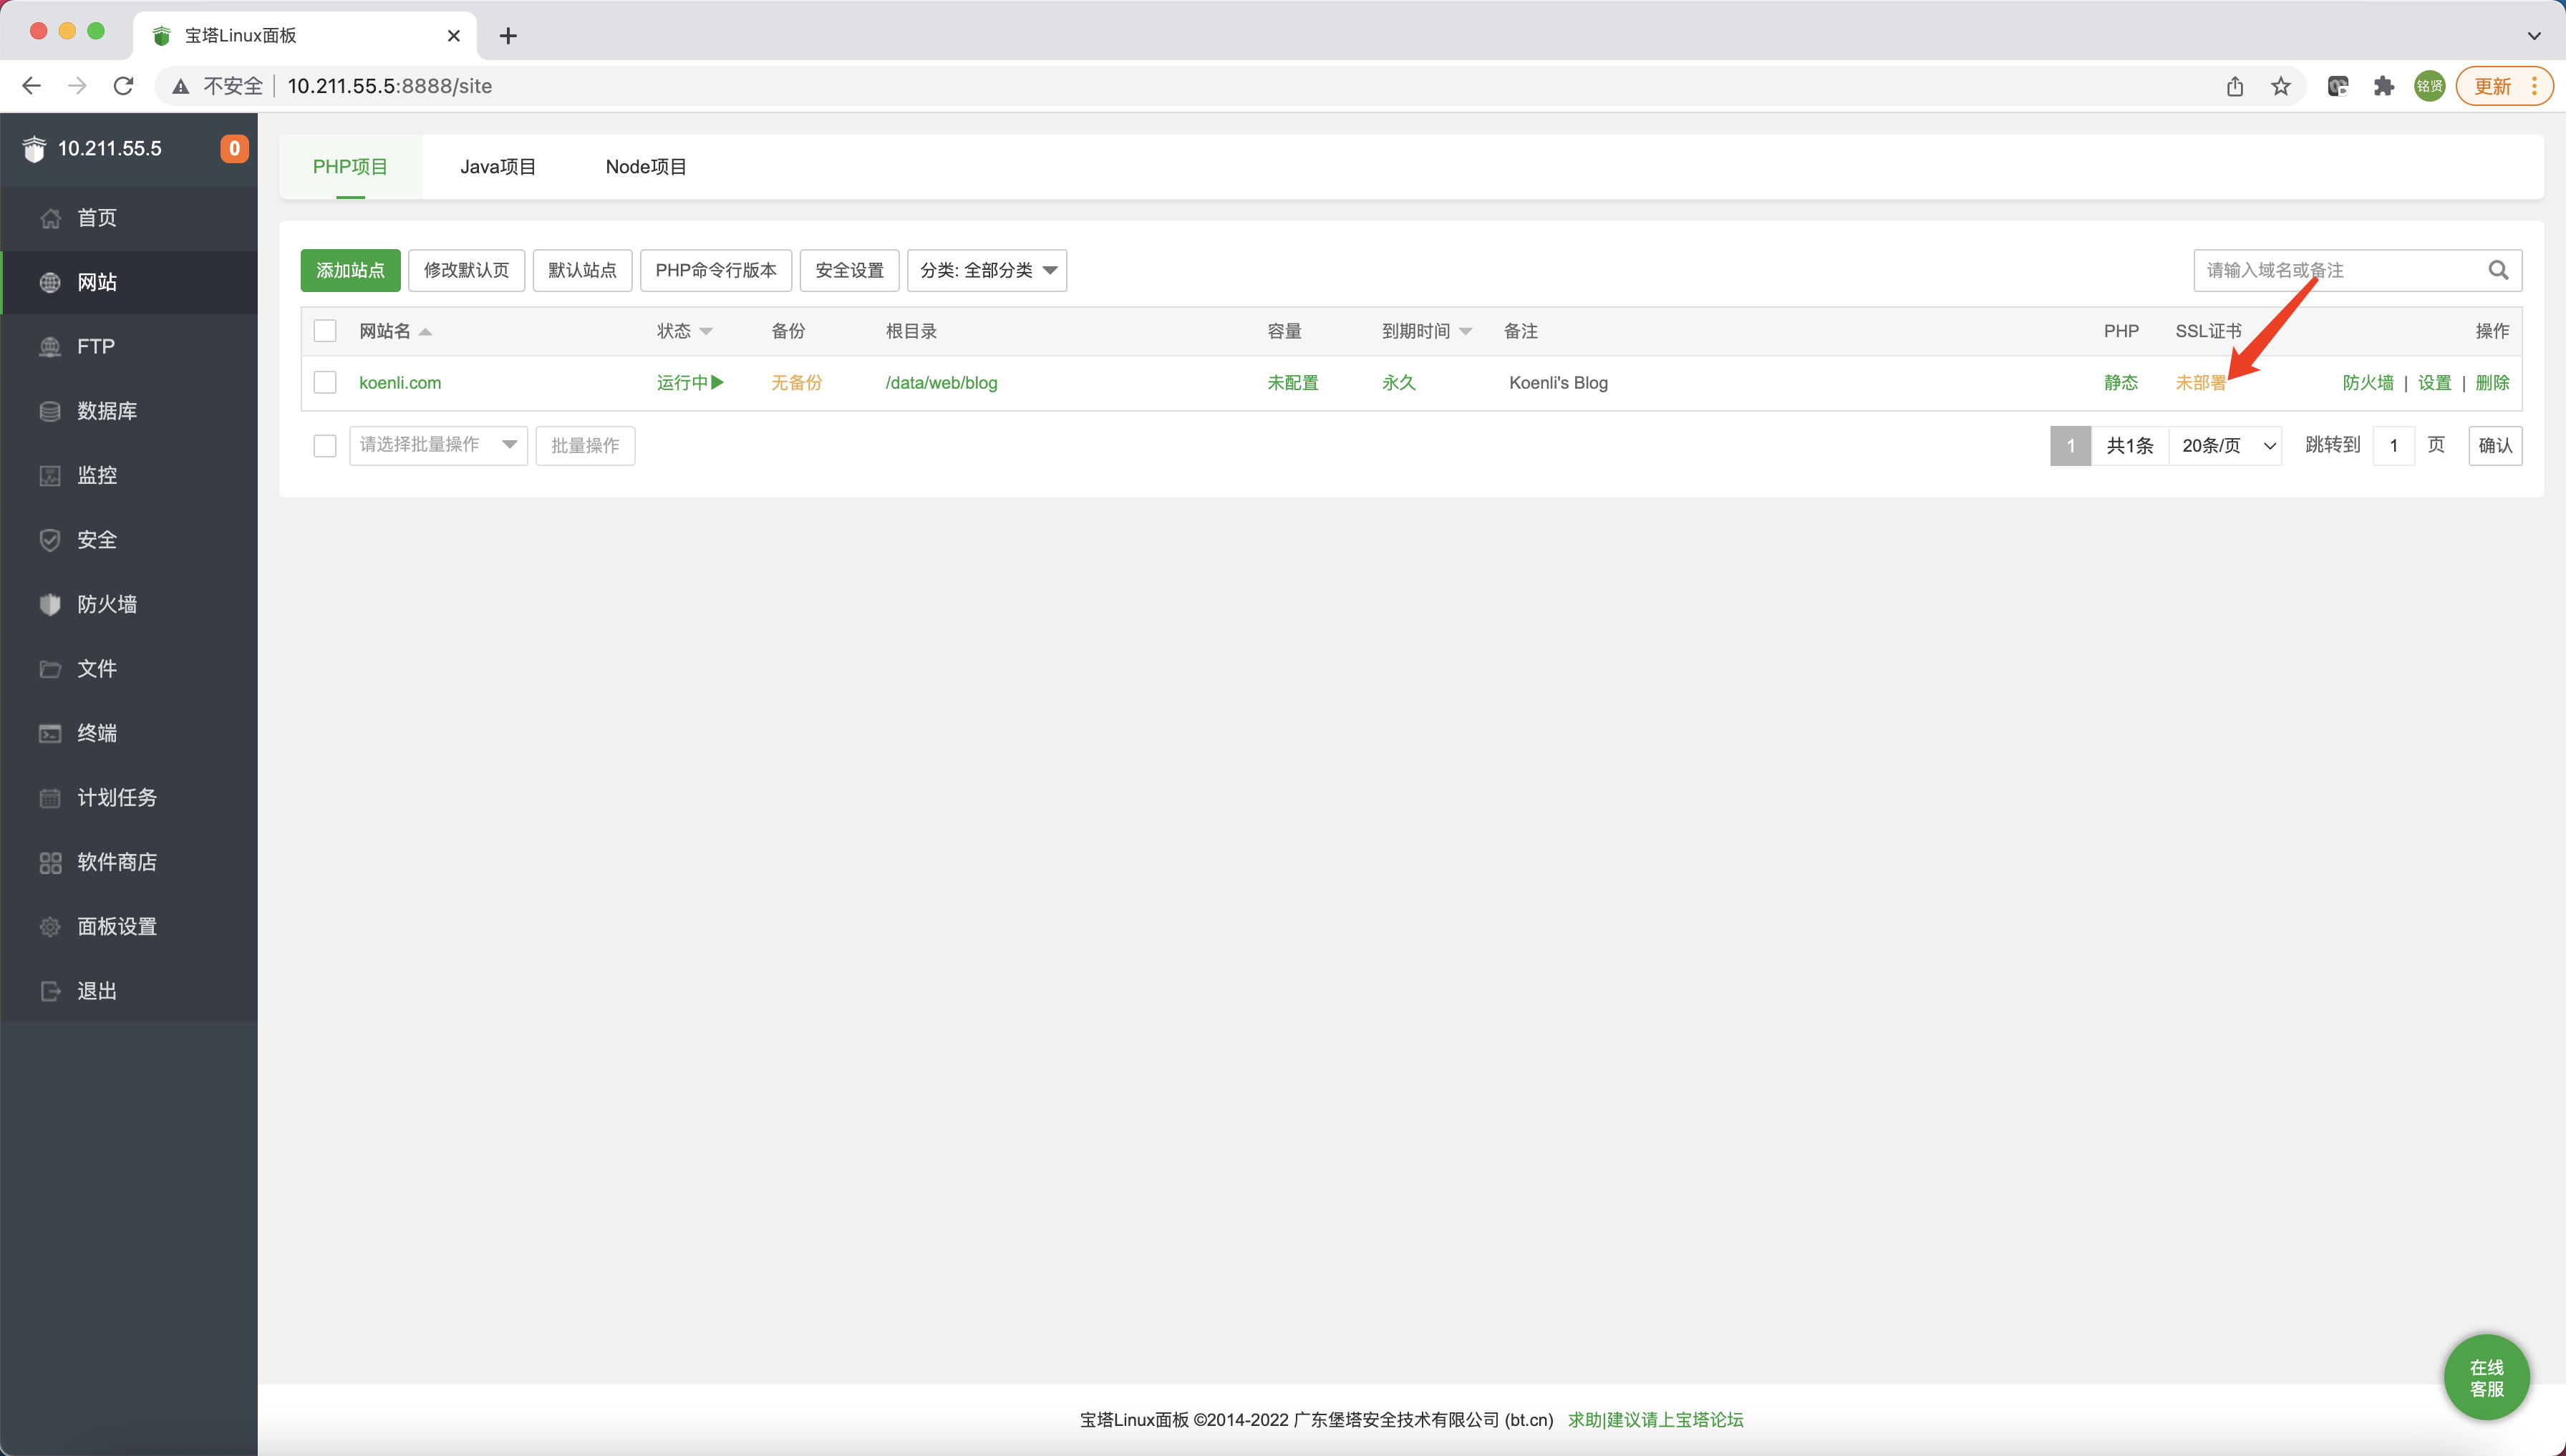
Task: Select the 宝塔Linux面板 browser tab
Action: coord(304,36)
